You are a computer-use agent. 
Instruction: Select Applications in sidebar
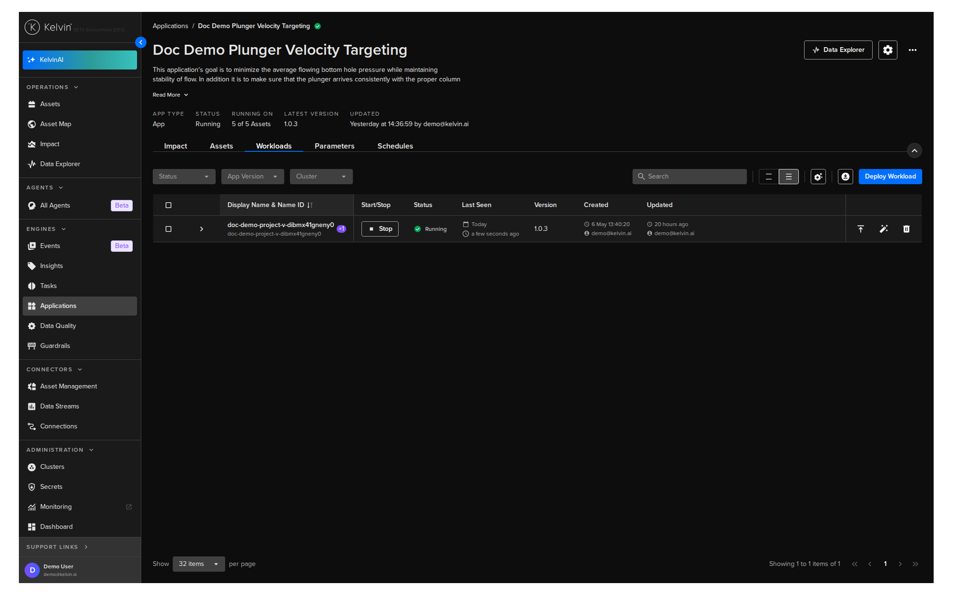(79, 306)
